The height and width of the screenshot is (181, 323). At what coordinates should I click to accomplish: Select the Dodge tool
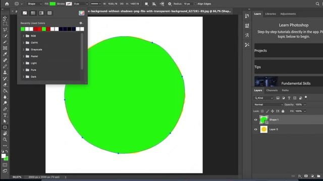(x=5, y=103)
